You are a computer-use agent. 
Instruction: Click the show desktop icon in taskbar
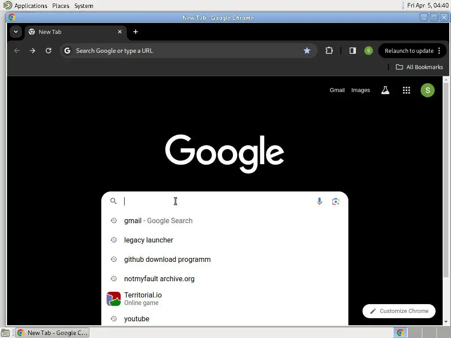tap(5, 333)
